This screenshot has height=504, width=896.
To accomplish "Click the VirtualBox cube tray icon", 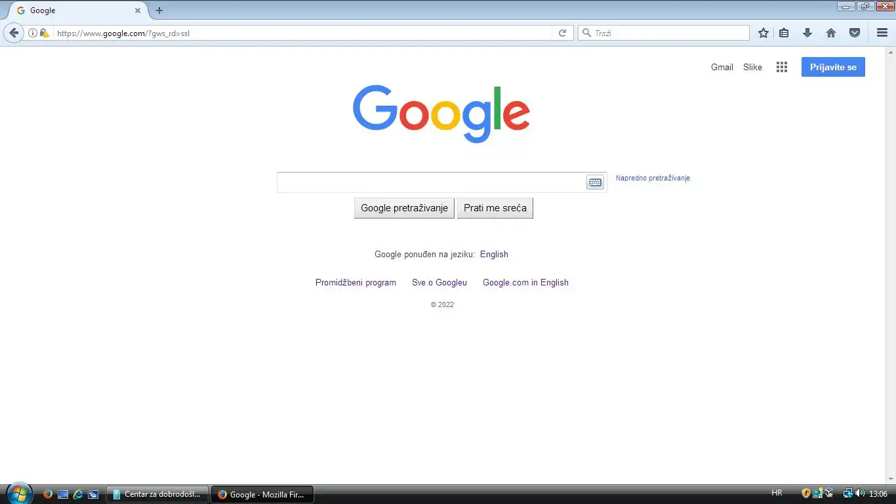I will (x=828, y=493).
